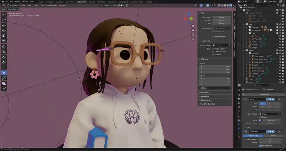286x151 pixels.
Task: Click the viewport pan hand gizmo
Action: click(193, 30)
